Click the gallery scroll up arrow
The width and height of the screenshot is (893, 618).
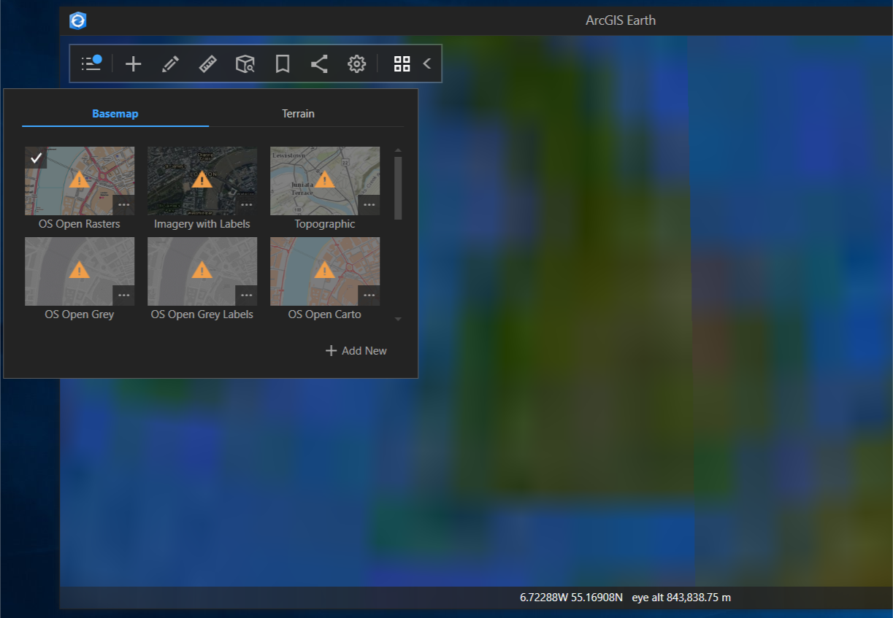tap(398, 150)
